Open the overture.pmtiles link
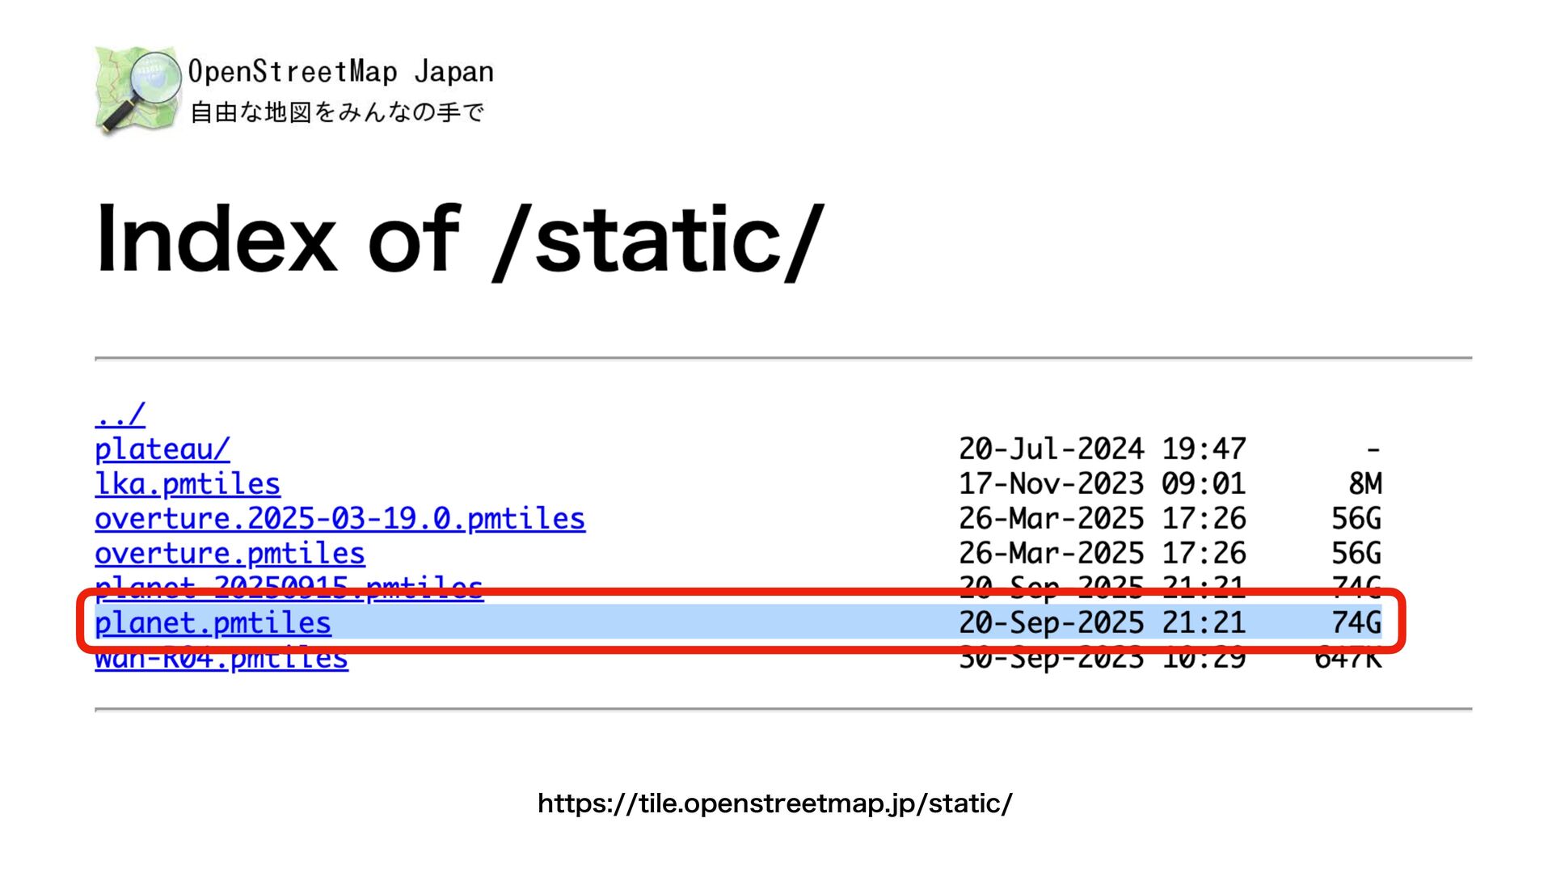 pyautogui.click(x=230, y=554)
